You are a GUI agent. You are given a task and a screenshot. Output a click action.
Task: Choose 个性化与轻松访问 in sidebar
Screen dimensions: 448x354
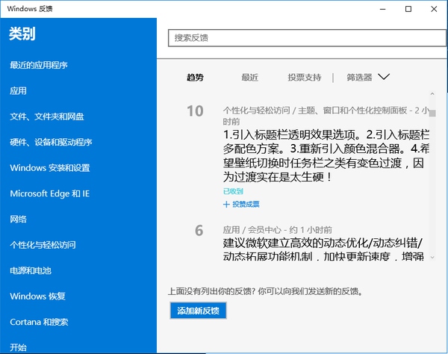pyautogui.click(x=43, y=245)
